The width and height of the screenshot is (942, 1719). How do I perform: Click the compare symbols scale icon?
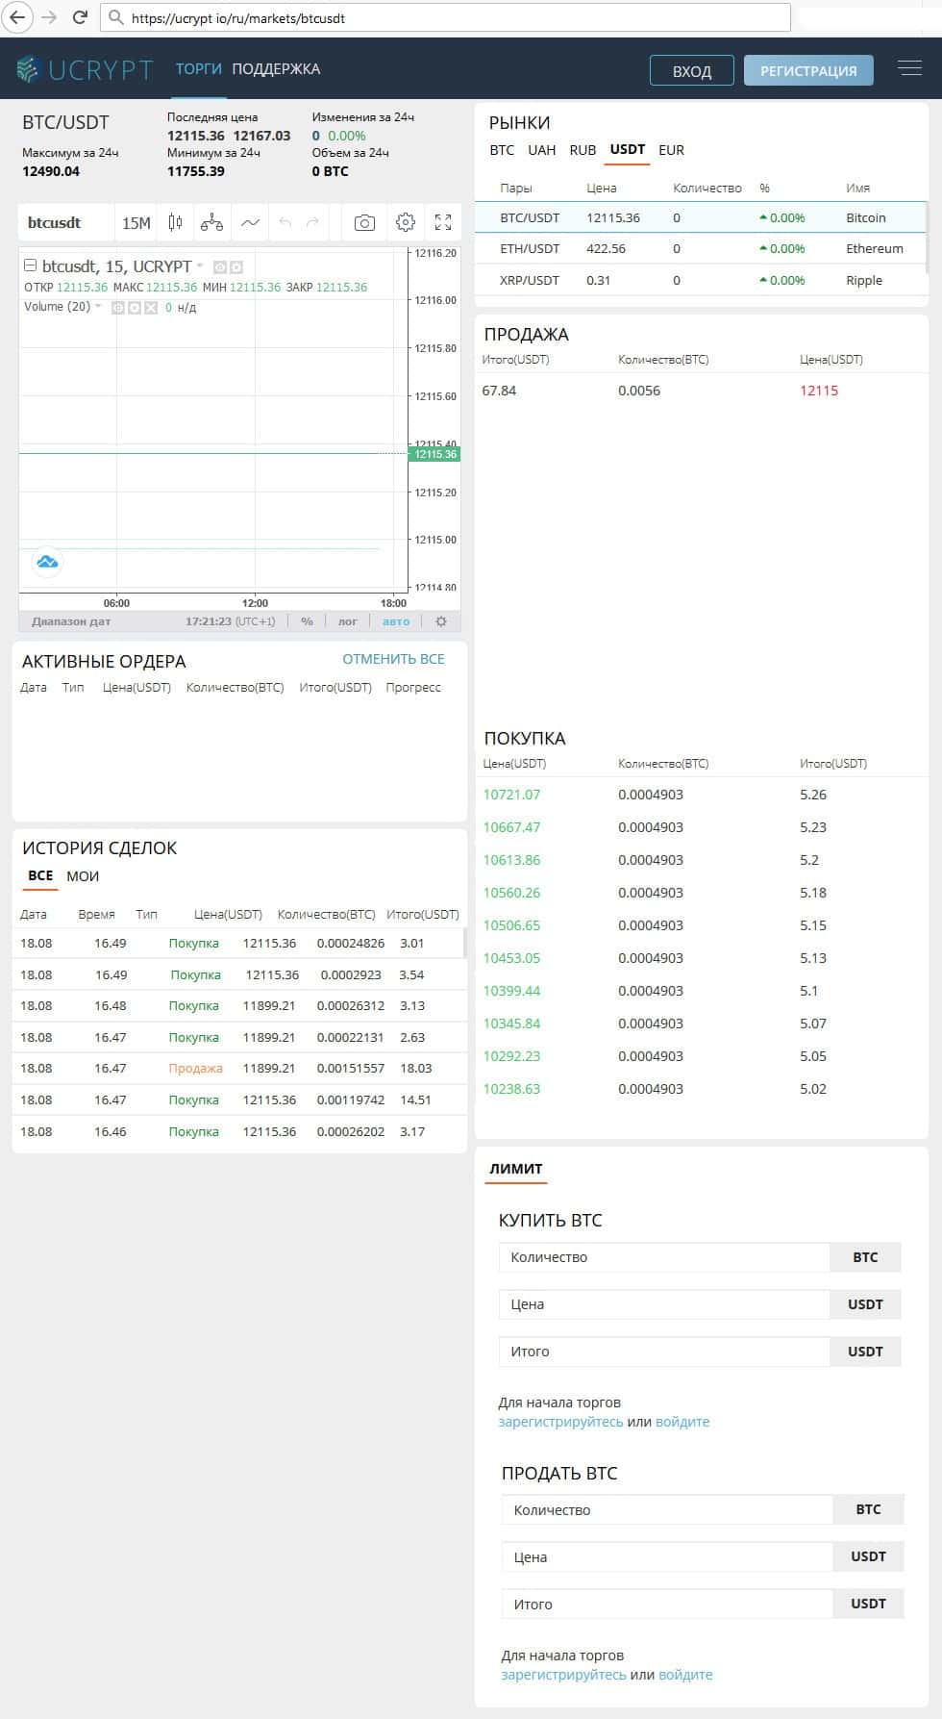(x=211, y=223)
